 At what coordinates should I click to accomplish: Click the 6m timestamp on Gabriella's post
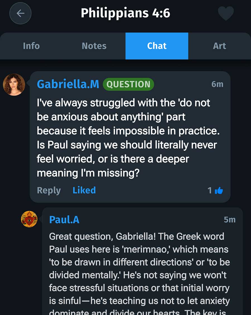click(218, 84)
